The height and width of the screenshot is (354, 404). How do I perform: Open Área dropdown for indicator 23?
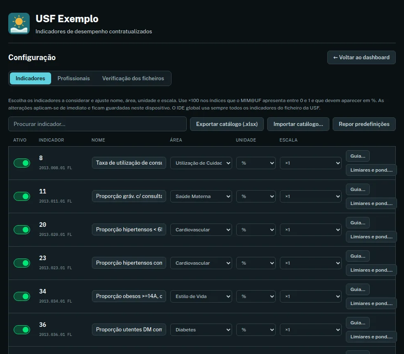(x=201, y=263)
